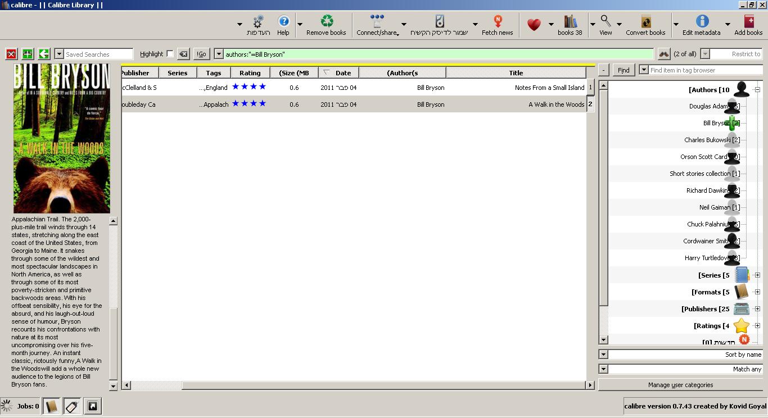
Task: Select Neil Gaiman in the authors list
Action: point(720,207)
